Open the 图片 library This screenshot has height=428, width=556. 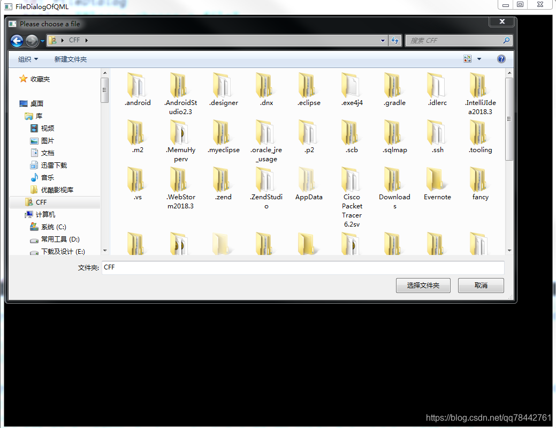coord(42,140)
